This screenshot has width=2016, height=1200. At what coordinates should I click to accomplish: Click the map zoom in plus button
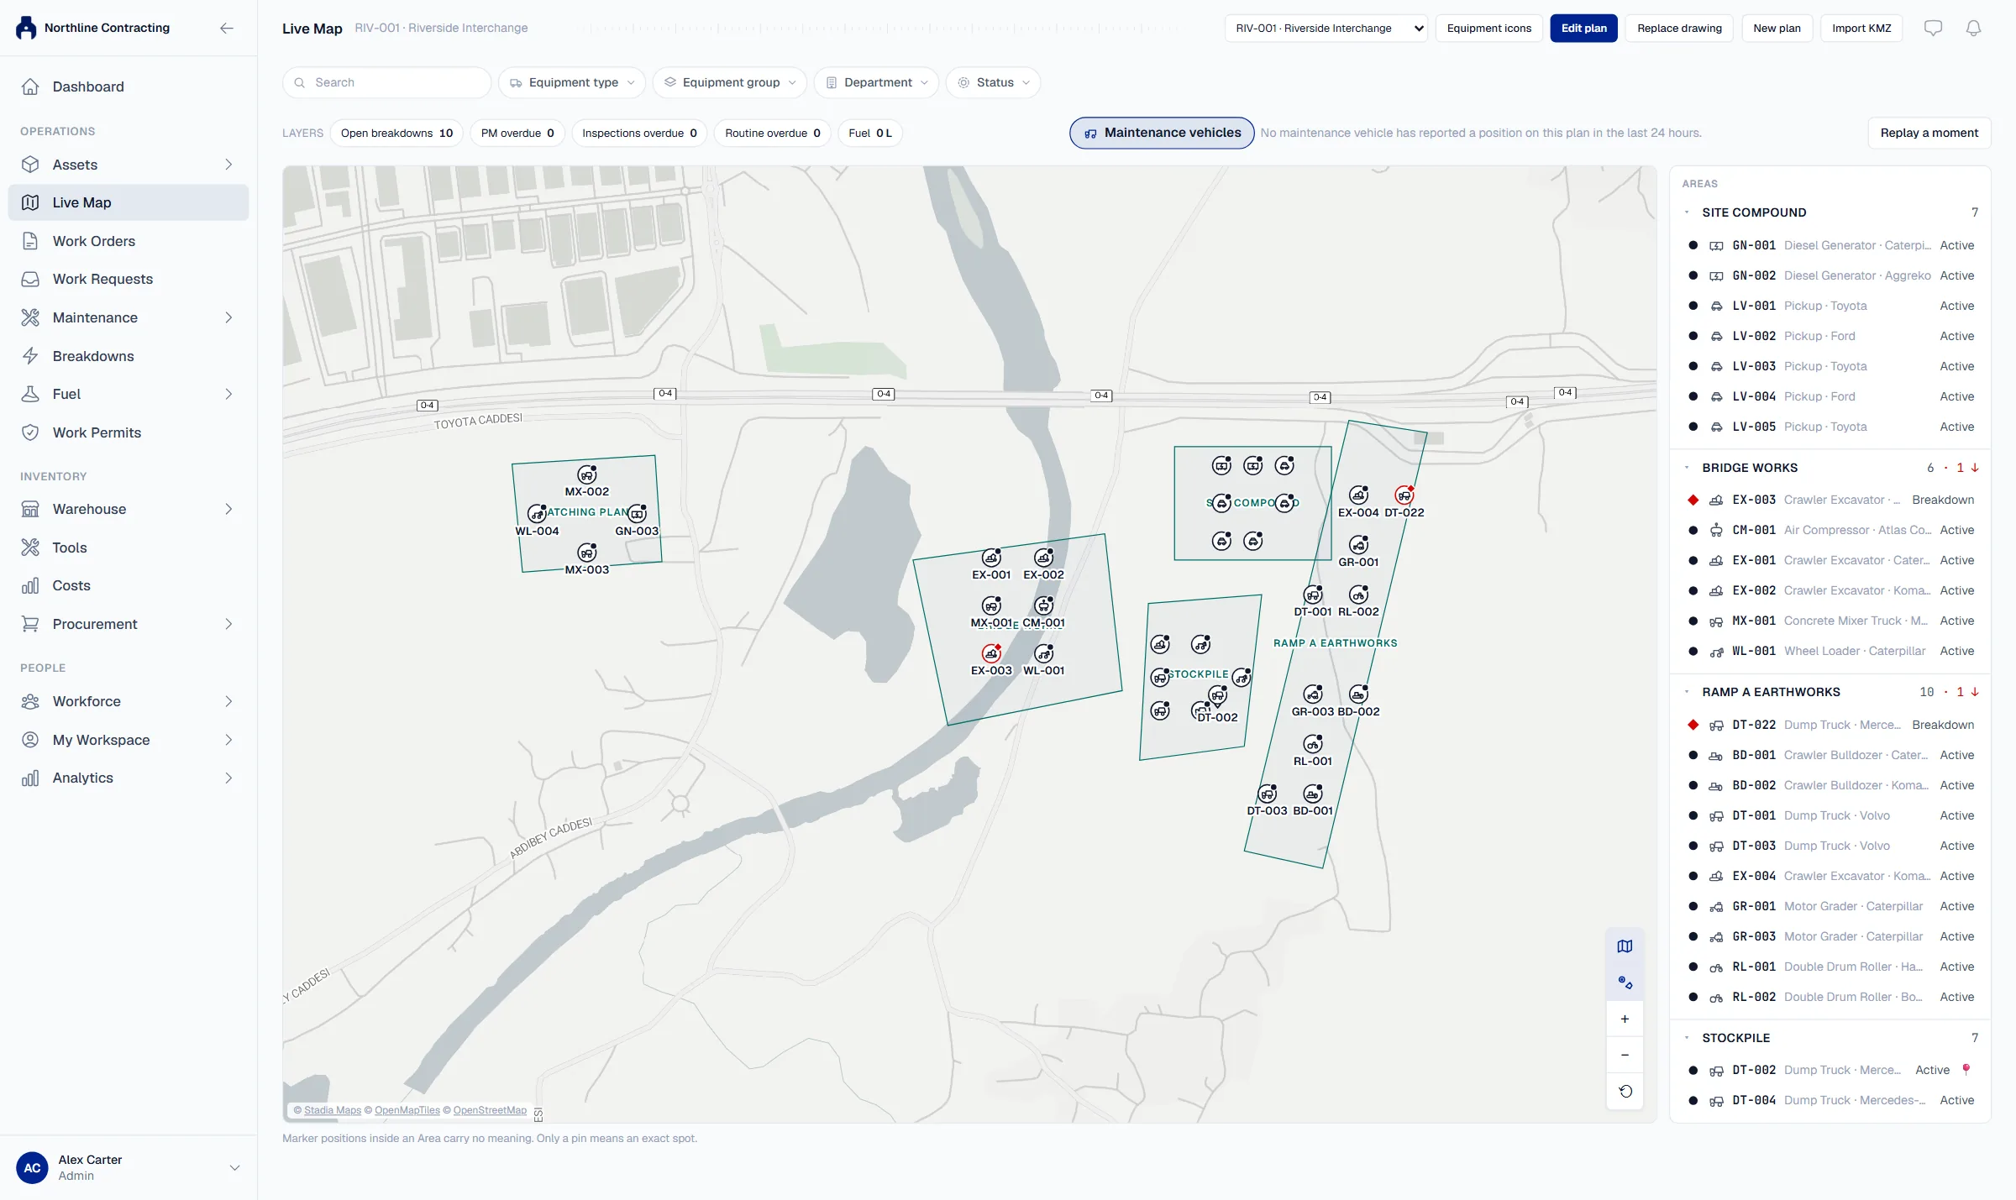pos(1625,1019)
